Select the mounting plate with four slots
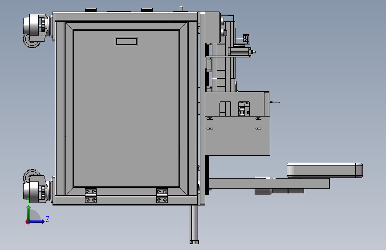386x250 pixels. coord(238,136)
